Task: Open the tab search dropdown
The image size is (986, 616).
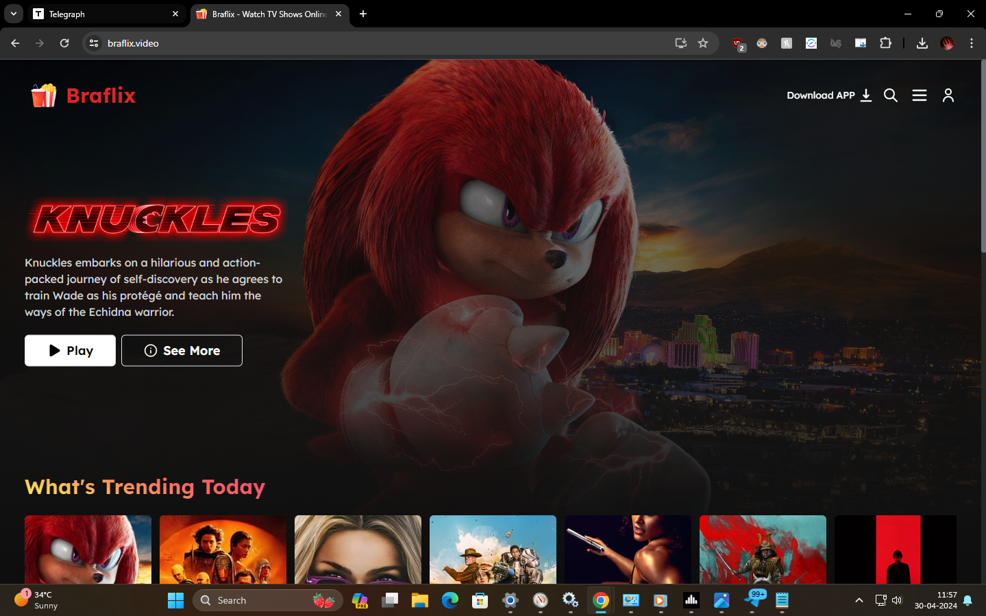Action: coord(14,14)
